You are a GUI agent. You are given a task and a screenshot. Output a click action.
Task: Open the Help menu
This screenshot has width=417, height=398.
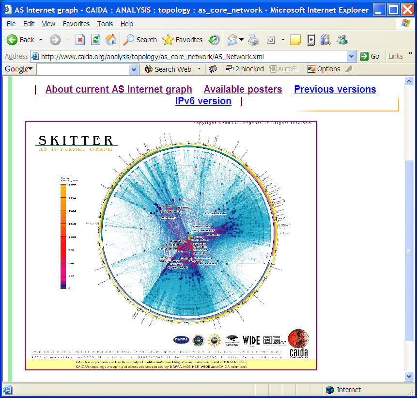(x=126, y=24)
